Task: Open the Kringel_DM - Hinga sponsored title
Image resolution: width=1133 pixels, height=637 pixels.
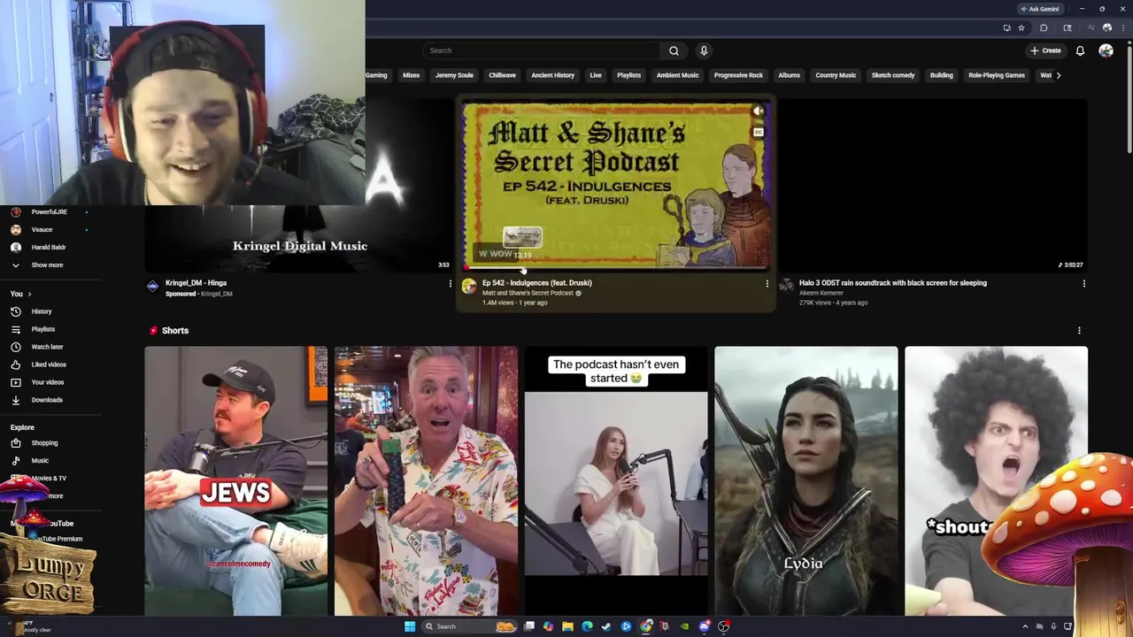Action: [196, 283]
